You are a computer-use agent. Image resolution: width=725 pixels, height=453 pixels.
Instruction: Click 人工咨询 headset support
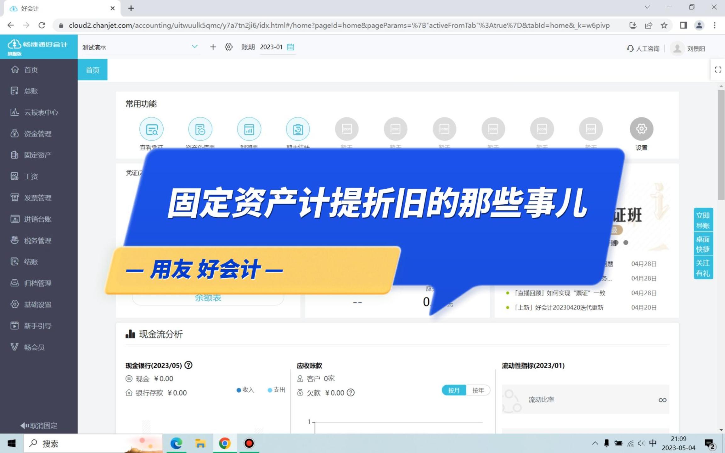click(x=643, y=48)
